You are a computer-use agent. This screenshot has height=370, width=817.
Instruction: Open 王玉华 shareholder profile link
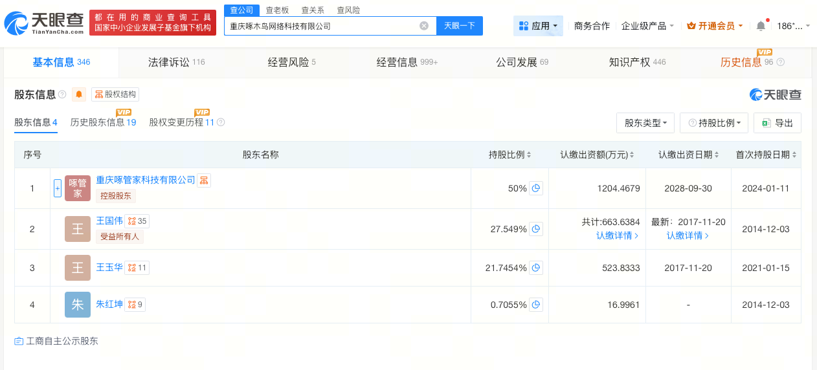109,267
